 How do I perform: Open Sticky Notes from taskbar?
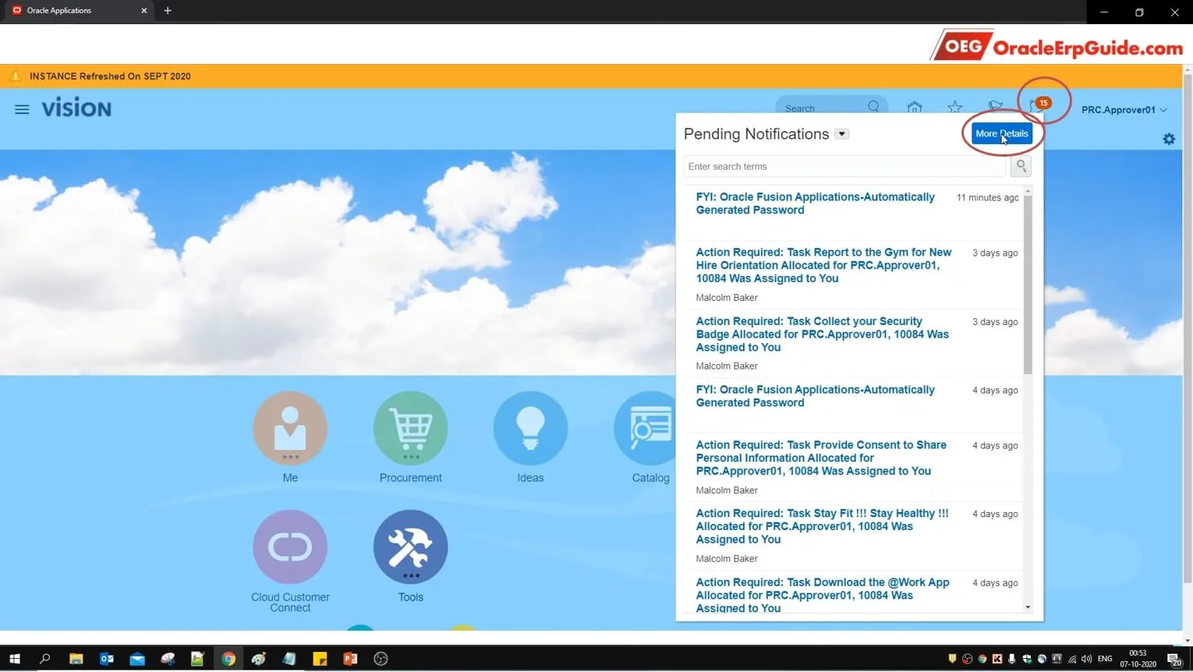(x=320, y=660)
